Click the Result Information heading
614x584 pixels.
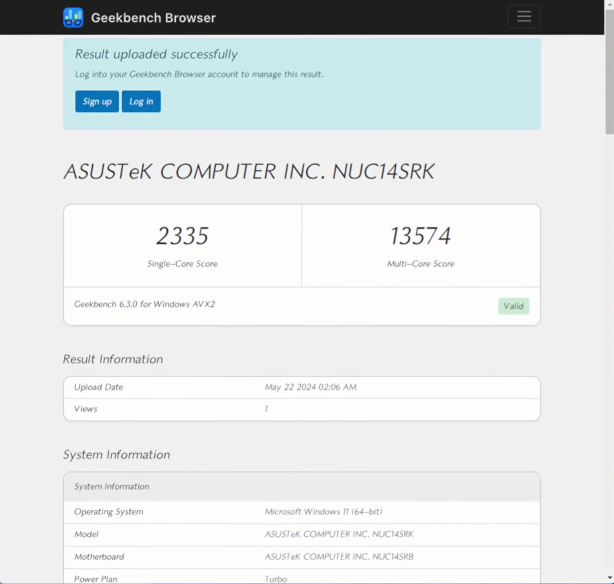[x=113, y=359]
